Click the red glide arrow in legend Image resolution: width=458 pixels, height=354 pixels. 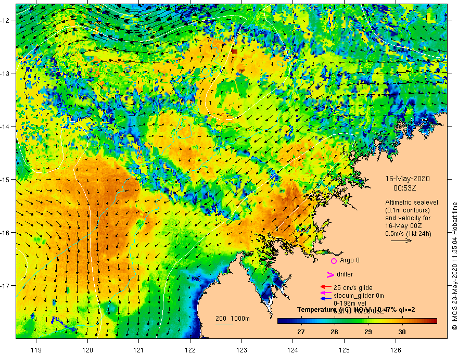[326, 287]
